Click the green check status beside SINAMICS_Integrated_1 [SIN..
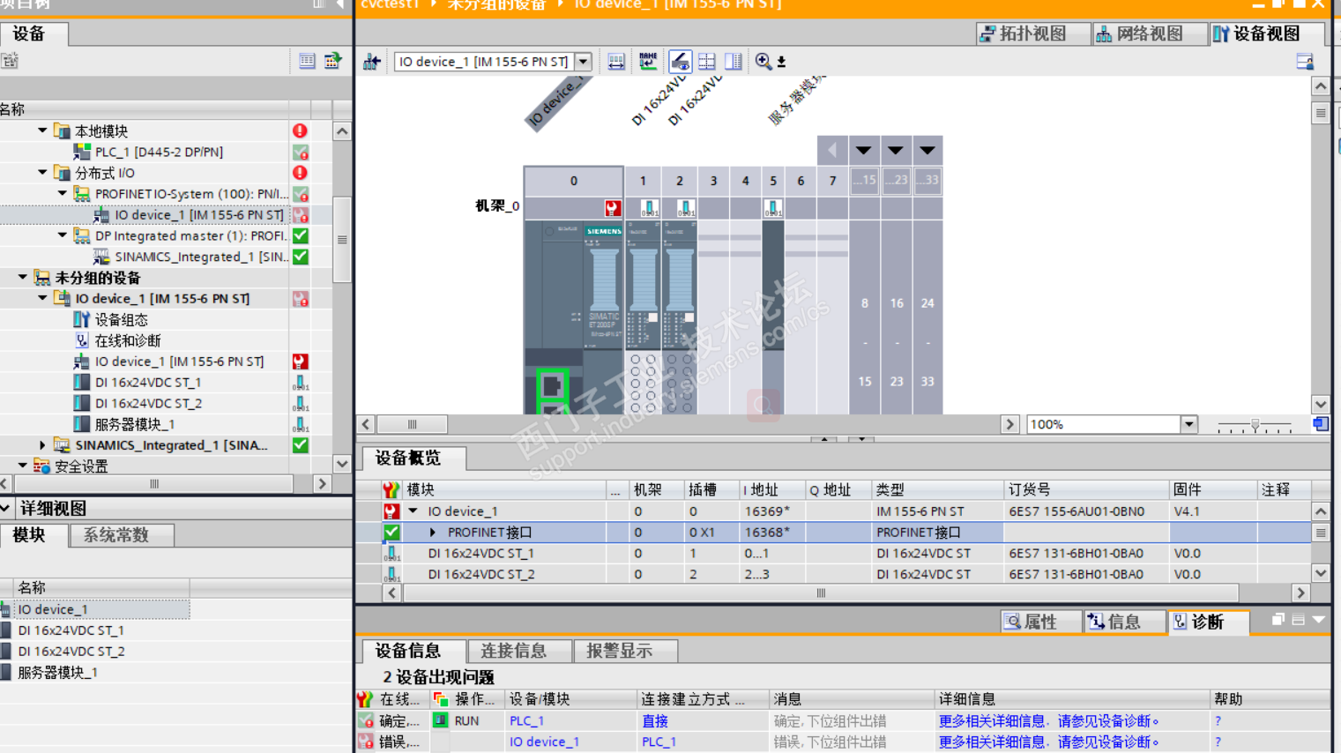Image resolution: width=1341 pixels, height=753 pixels. (301, 257)
